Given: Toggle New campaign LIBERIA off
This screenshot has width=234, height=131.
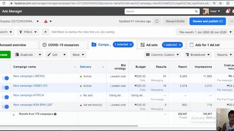Looking at the screenshot, I should point(5,78).
